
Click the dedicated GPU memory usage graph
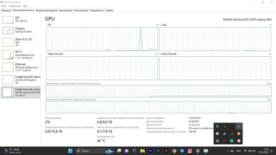158,91
